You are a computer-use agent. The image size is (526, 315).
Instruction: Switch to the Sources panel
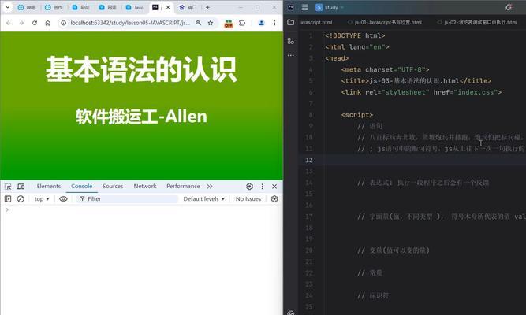pos(113,187)
